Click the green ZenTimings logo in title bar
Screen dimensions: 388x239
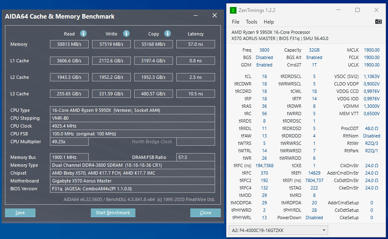[x=233, y=10]
